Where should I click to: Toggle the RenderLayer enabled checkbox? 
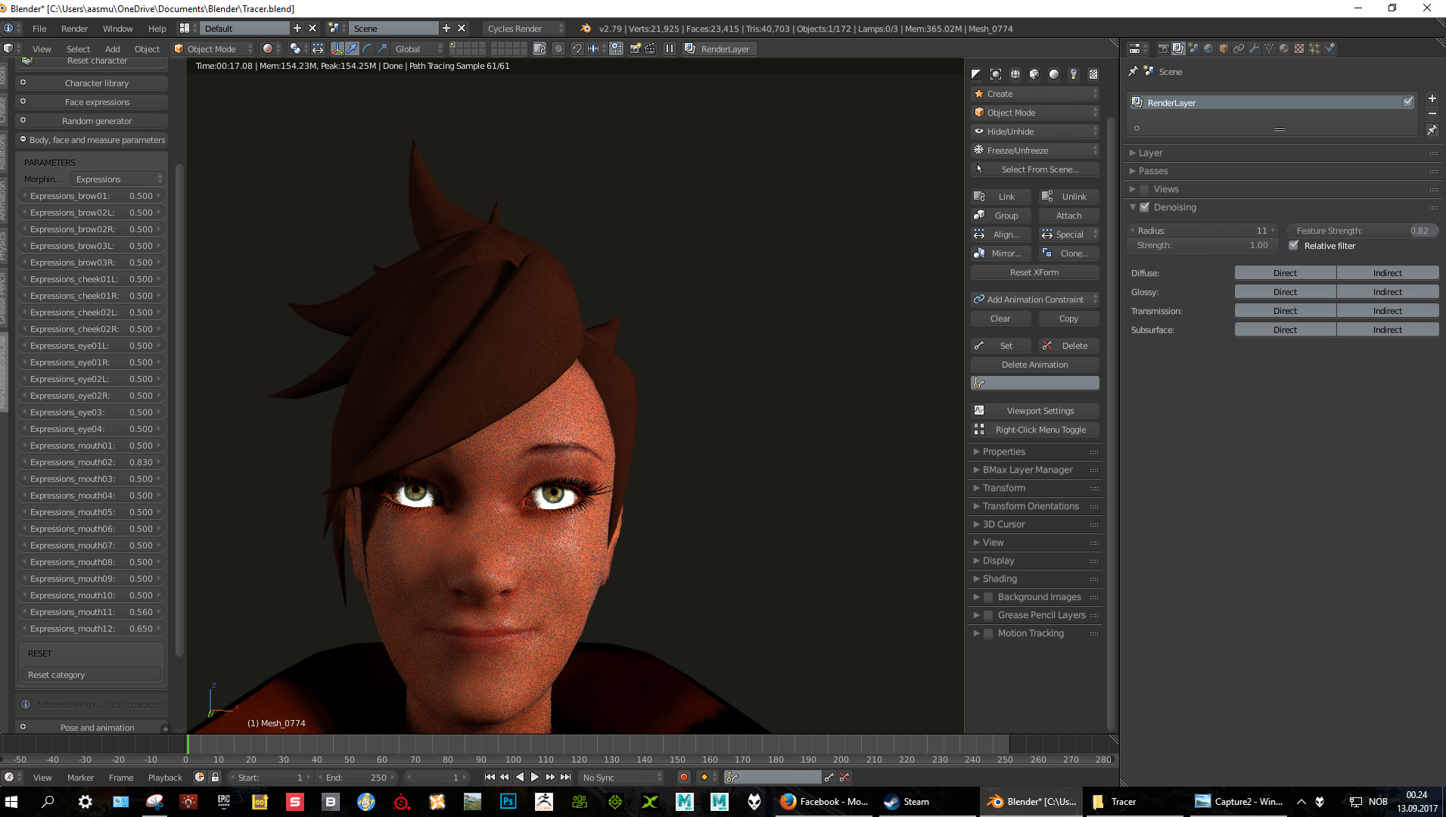click(1407, 102)
